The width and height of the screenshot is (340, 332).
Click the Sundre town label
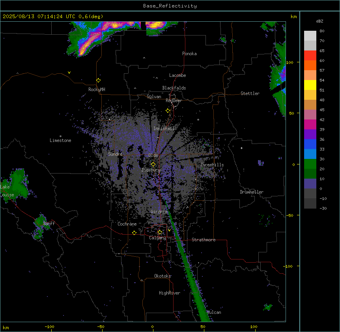[115, 154]
